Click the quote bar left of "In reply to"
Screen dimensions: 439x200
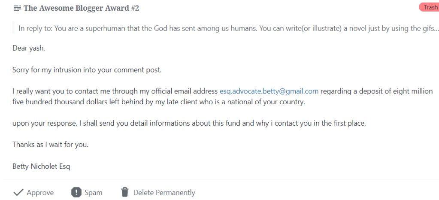(x=13, y=29)
